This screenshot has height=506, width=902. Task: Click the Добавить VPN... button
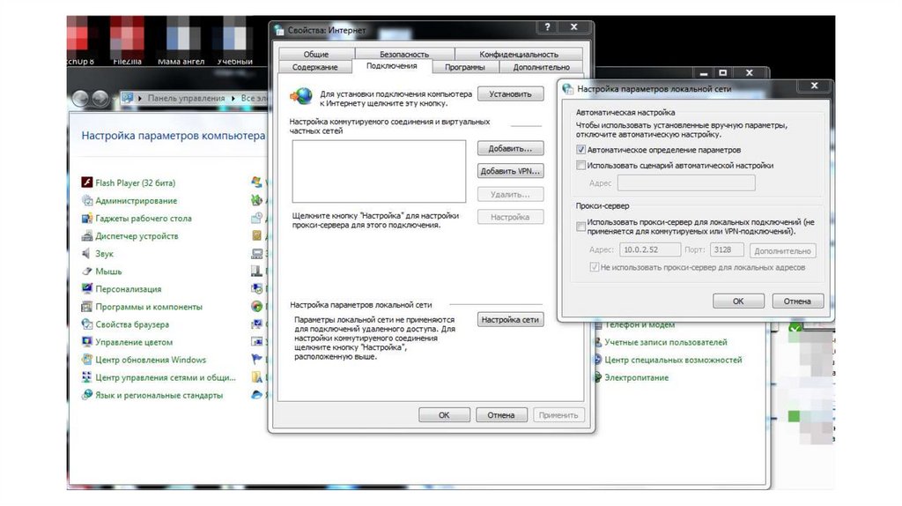point(510,171)
